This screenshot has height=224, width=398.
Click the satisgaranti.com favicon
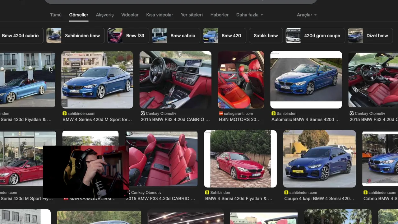point(221,114)
